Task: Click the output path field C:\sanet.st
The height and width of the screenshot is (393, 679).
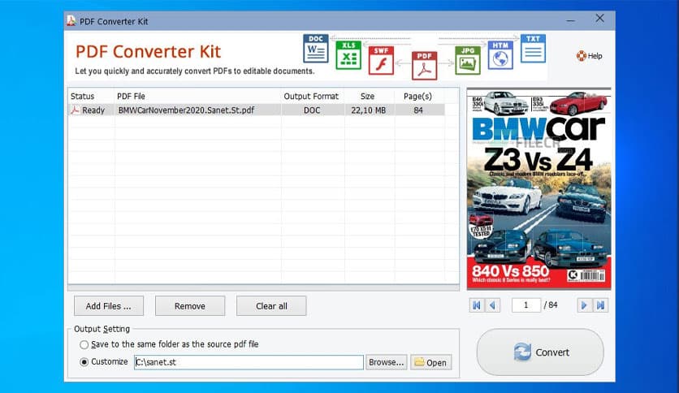Action: tap(249, 362)
